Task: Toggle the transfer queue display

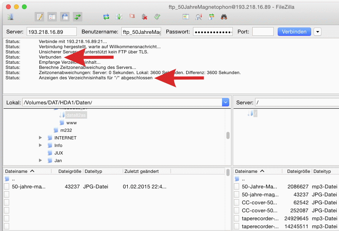Action: point(78,17)
